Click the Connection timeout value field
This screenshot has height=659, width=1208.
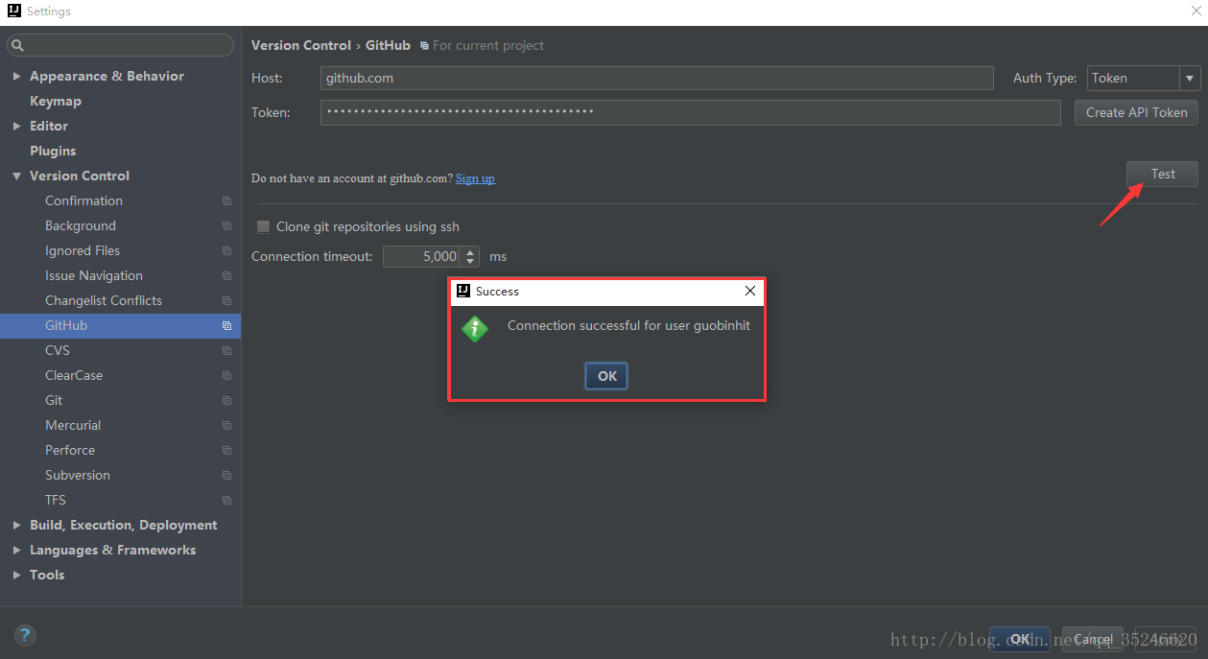coord(422,257)
